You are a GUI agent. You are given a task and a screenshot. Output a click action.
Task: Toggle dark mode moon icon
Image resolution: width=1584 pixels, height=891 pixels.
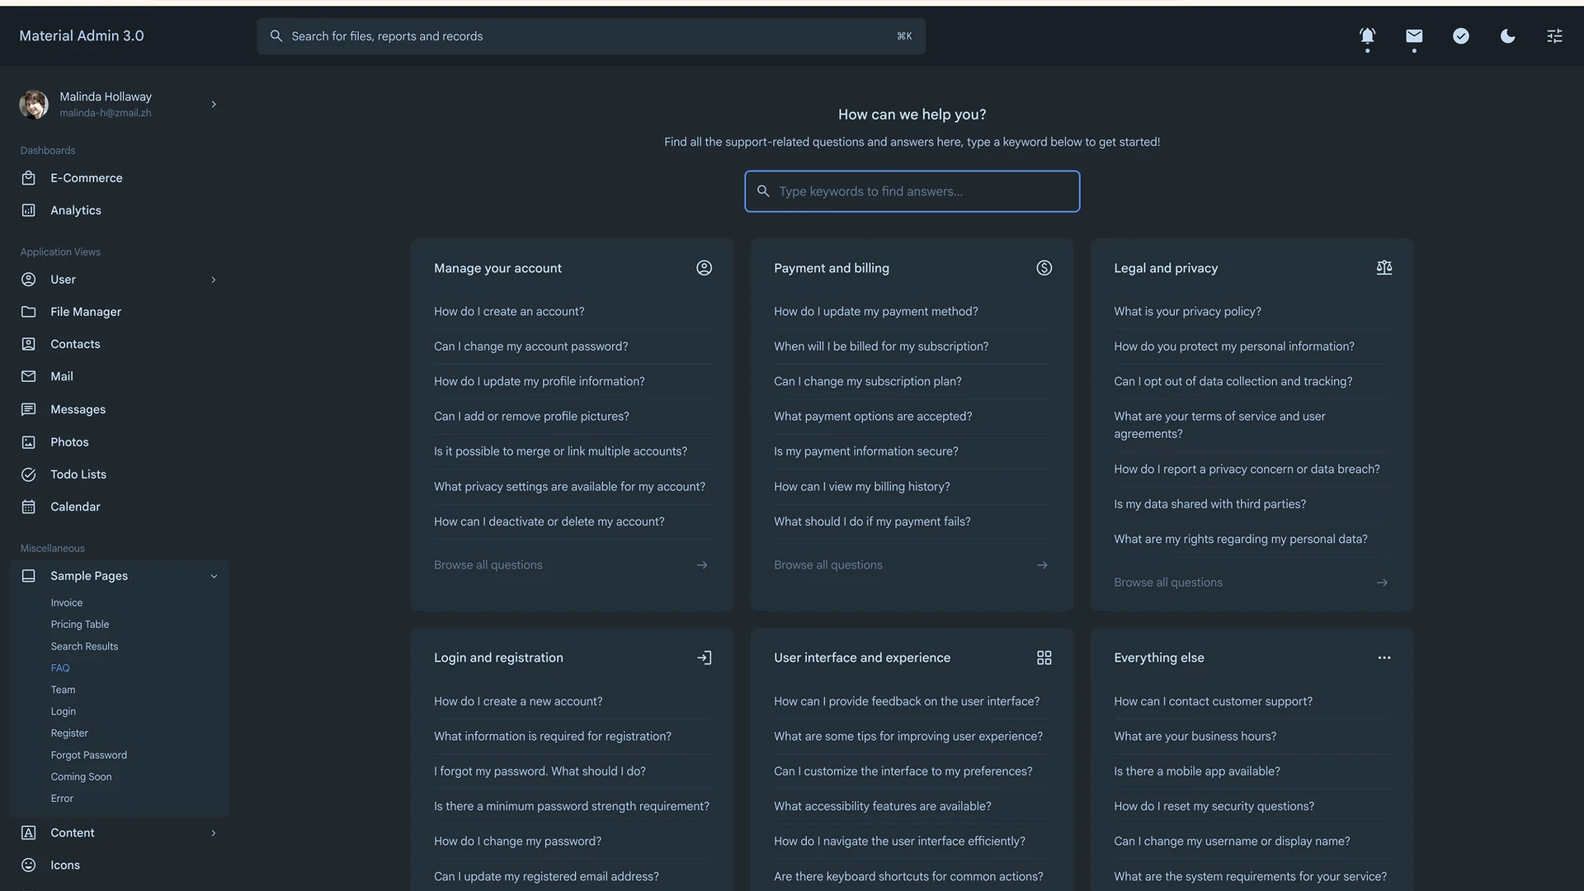click(x=1507, y=35)
